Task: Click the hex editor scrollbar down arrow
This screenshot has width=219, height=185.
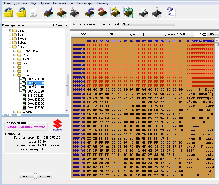Action: 217,176
